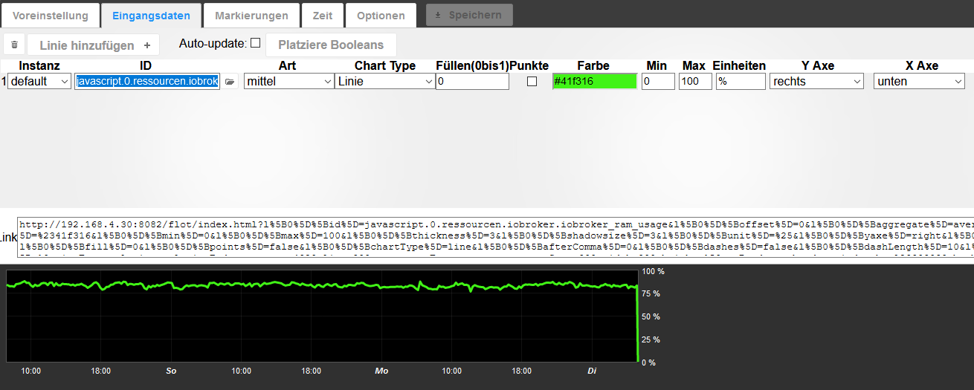This screenshot has height=390, width=974.
Task: Click the green Farbe color field #41f316
Action: 595,81
